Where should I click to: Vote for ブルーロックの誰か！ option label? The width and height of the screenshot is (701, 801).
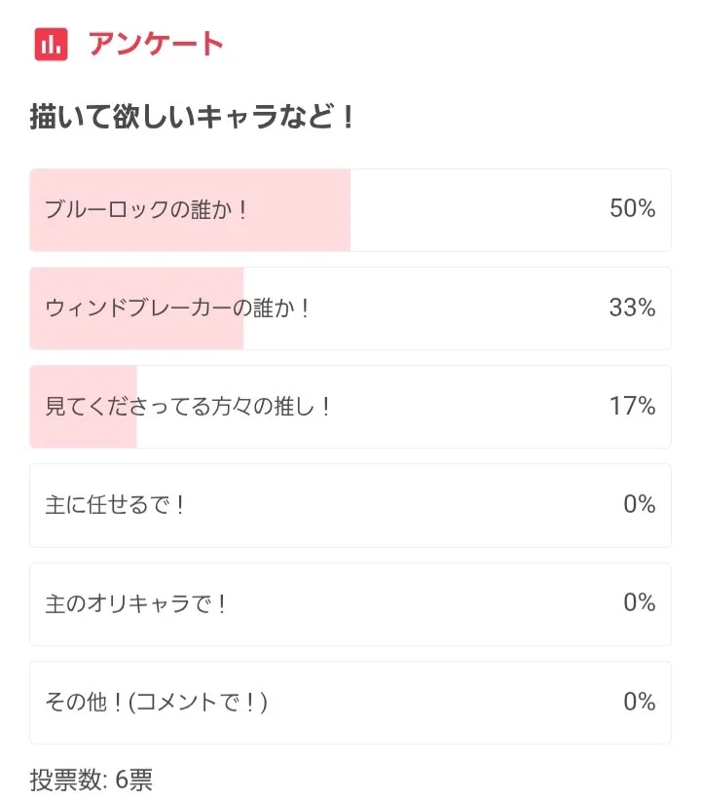click(147, 209)
